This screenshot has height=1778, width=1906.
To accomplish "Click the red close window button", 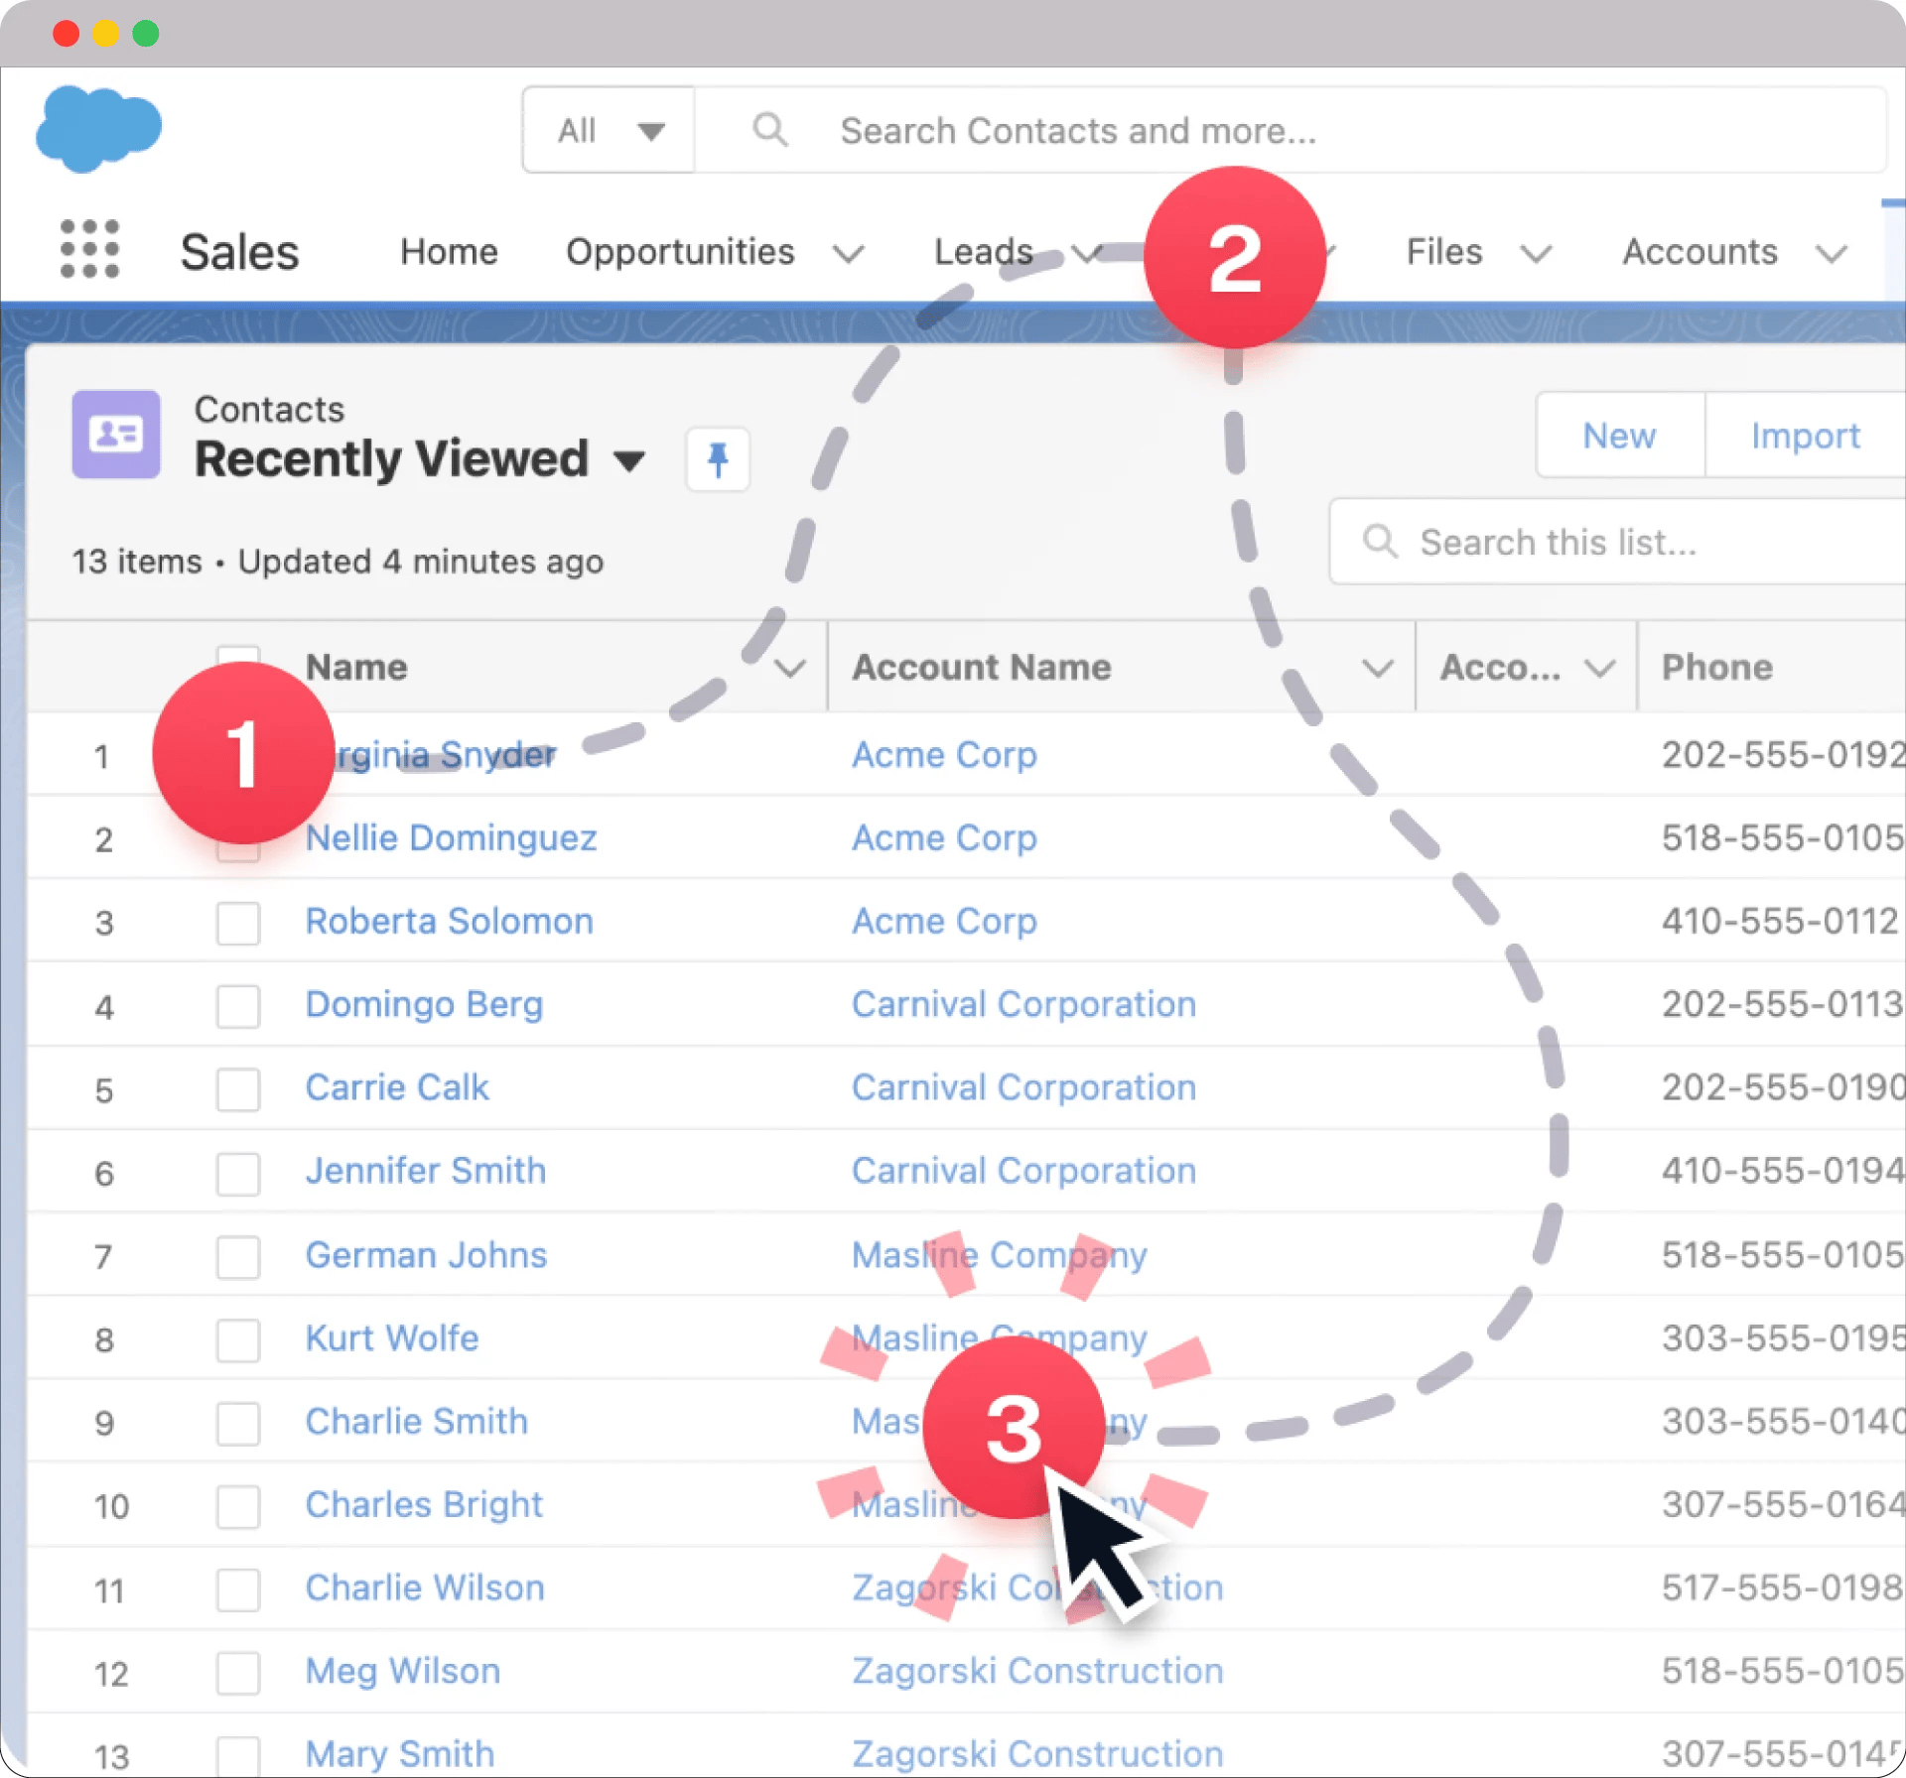I will [x=67, y=34].
